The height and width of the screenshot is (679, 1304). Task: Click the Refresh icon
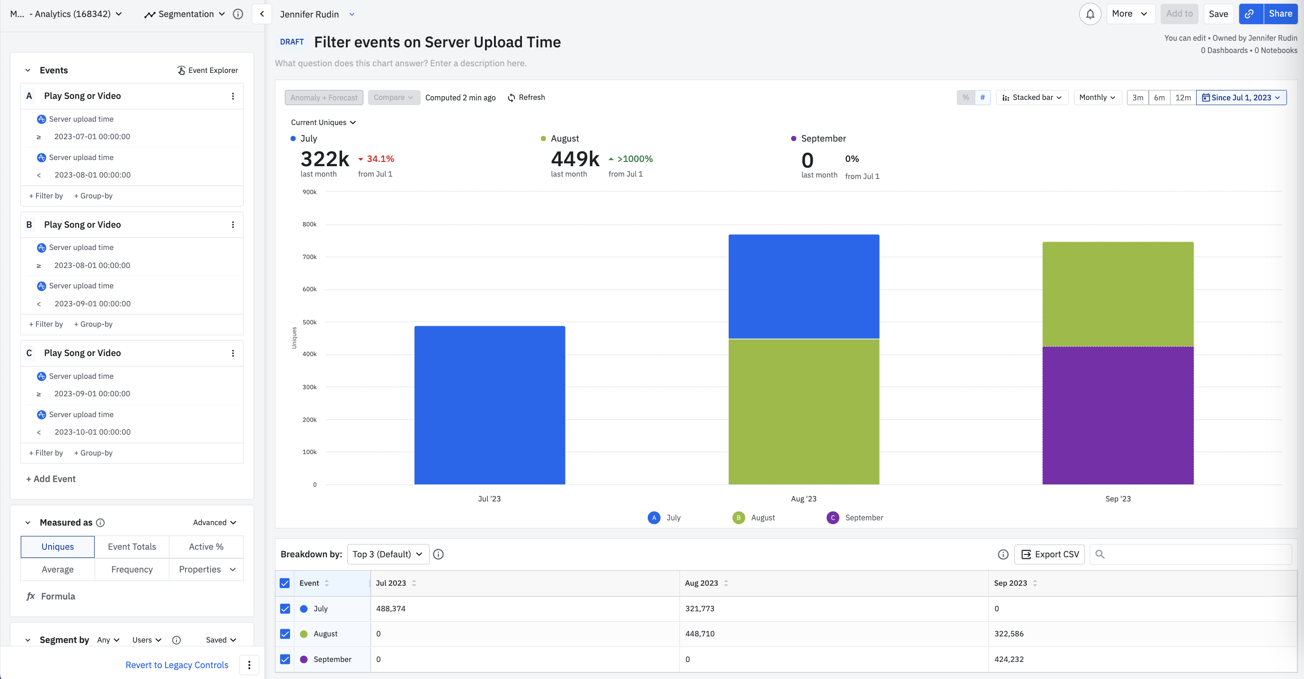tap(511, 98)
